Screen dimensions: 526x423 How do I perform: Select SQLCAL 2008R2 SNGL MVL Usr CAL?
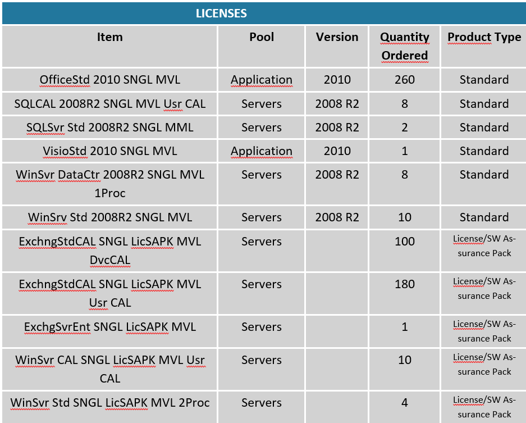click(x=109, y=104)
